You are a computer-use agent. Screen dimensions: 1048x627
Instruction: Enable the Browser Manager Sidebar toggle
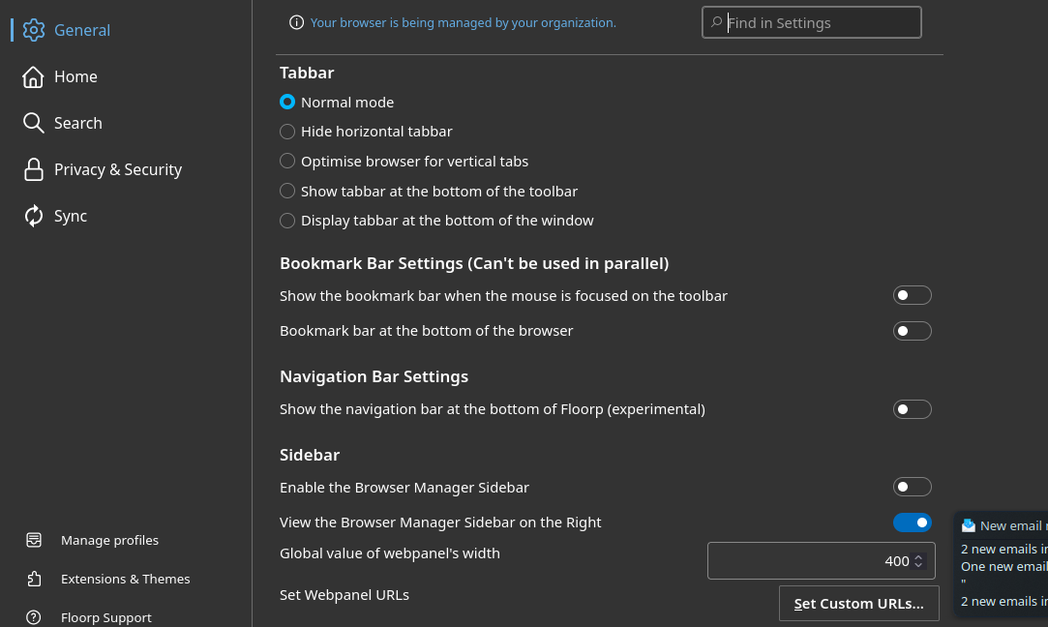pyautogui.click(x=912, y=487)
